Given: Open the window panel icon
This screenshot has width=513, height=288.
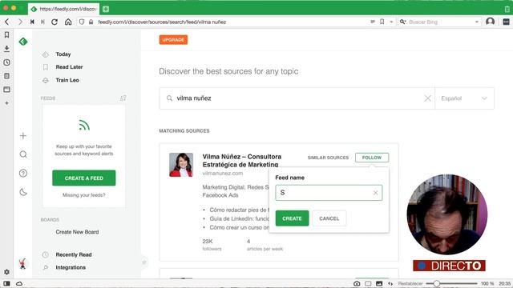Looking at the screenshot, I should point(6,90).
